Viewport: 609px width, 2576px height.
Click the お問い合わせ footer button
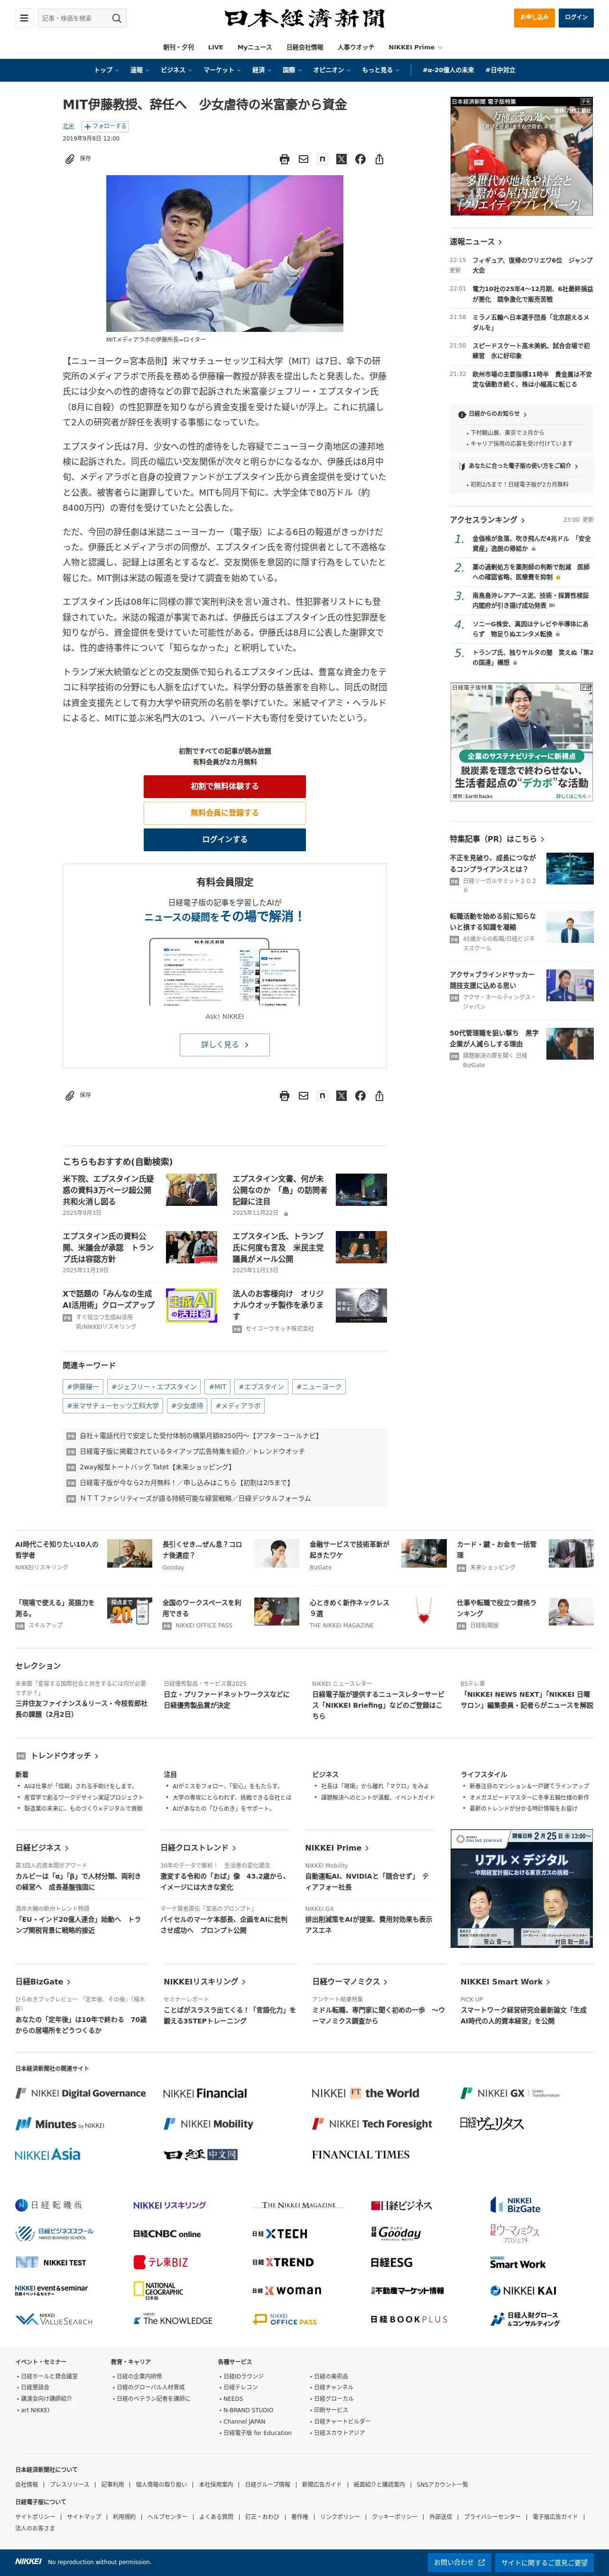(459, 2562)
